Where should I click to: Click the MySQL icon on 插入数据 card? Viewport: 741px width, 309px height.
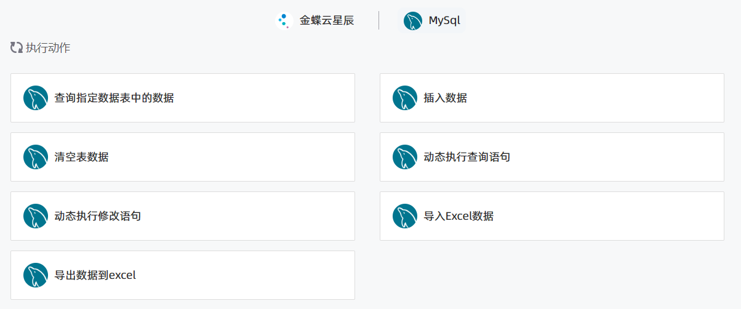click(x=405, y=98)
